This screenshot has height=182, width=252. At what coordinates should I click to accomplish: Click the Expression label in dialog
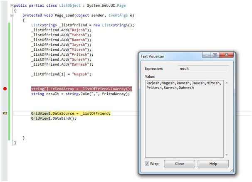pos(154,69)
